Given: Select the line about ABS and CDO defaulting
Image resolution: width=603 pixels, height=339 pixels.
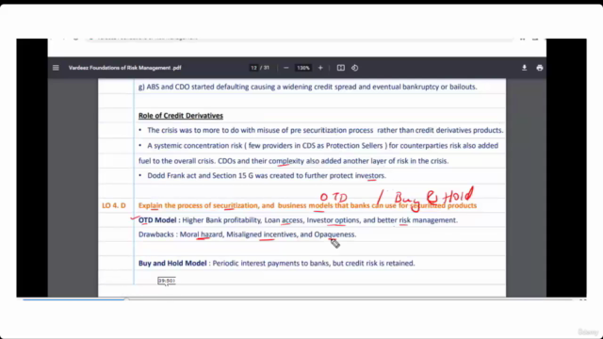Looking at the screenshot, I should click(x=308, y=87).
